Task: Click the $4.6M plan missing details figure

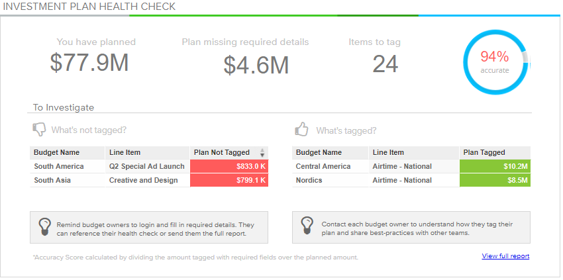Action: pyautogui.click(x=256, y=66)
